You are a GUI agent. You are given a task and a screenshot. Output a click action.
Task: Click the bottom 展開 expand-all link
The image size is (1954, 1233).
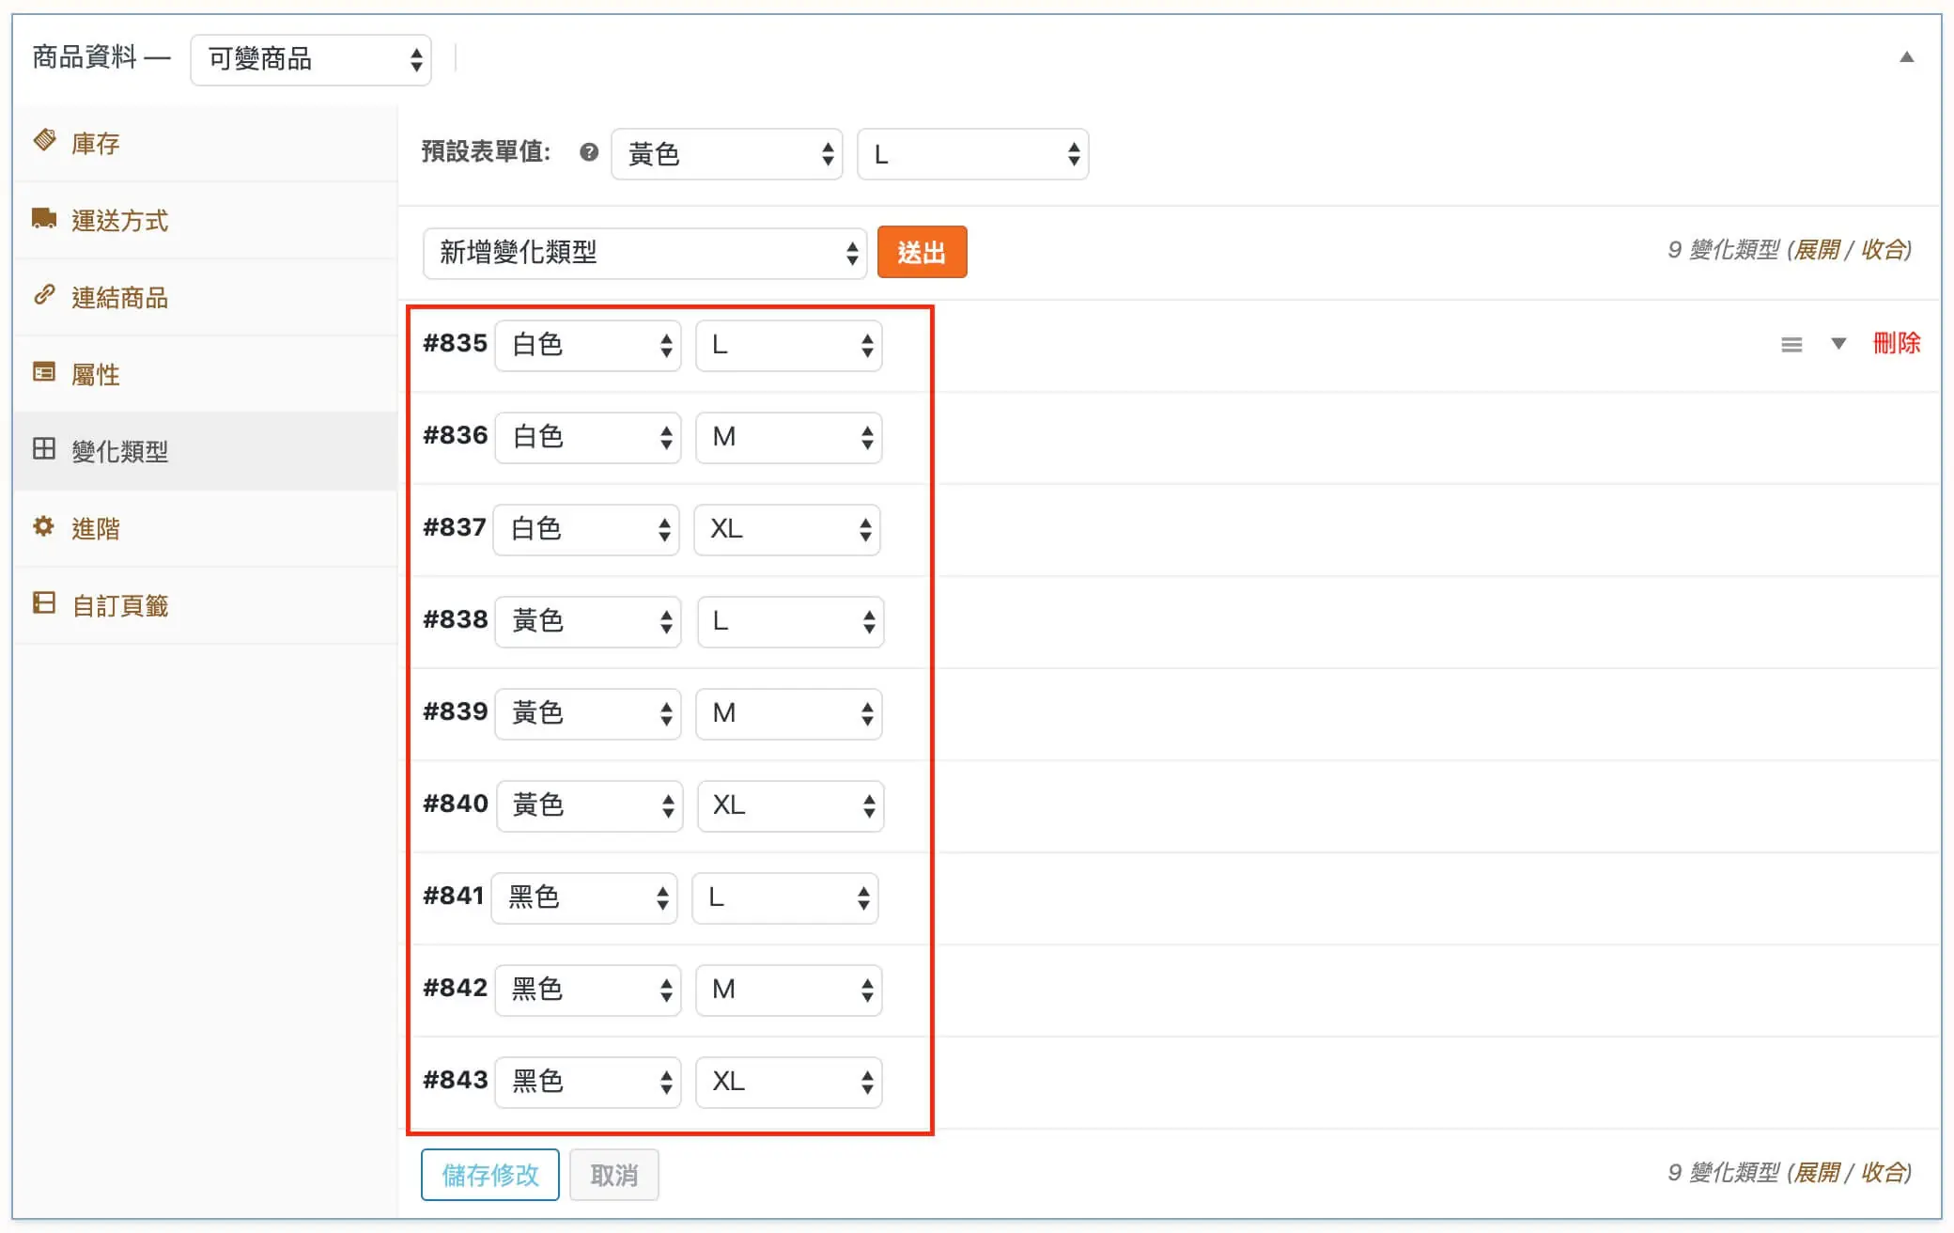1817,1173
